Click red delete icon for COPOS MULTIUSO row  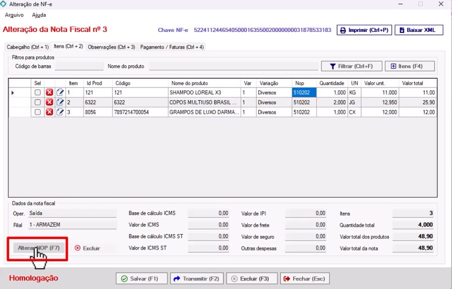49,102
